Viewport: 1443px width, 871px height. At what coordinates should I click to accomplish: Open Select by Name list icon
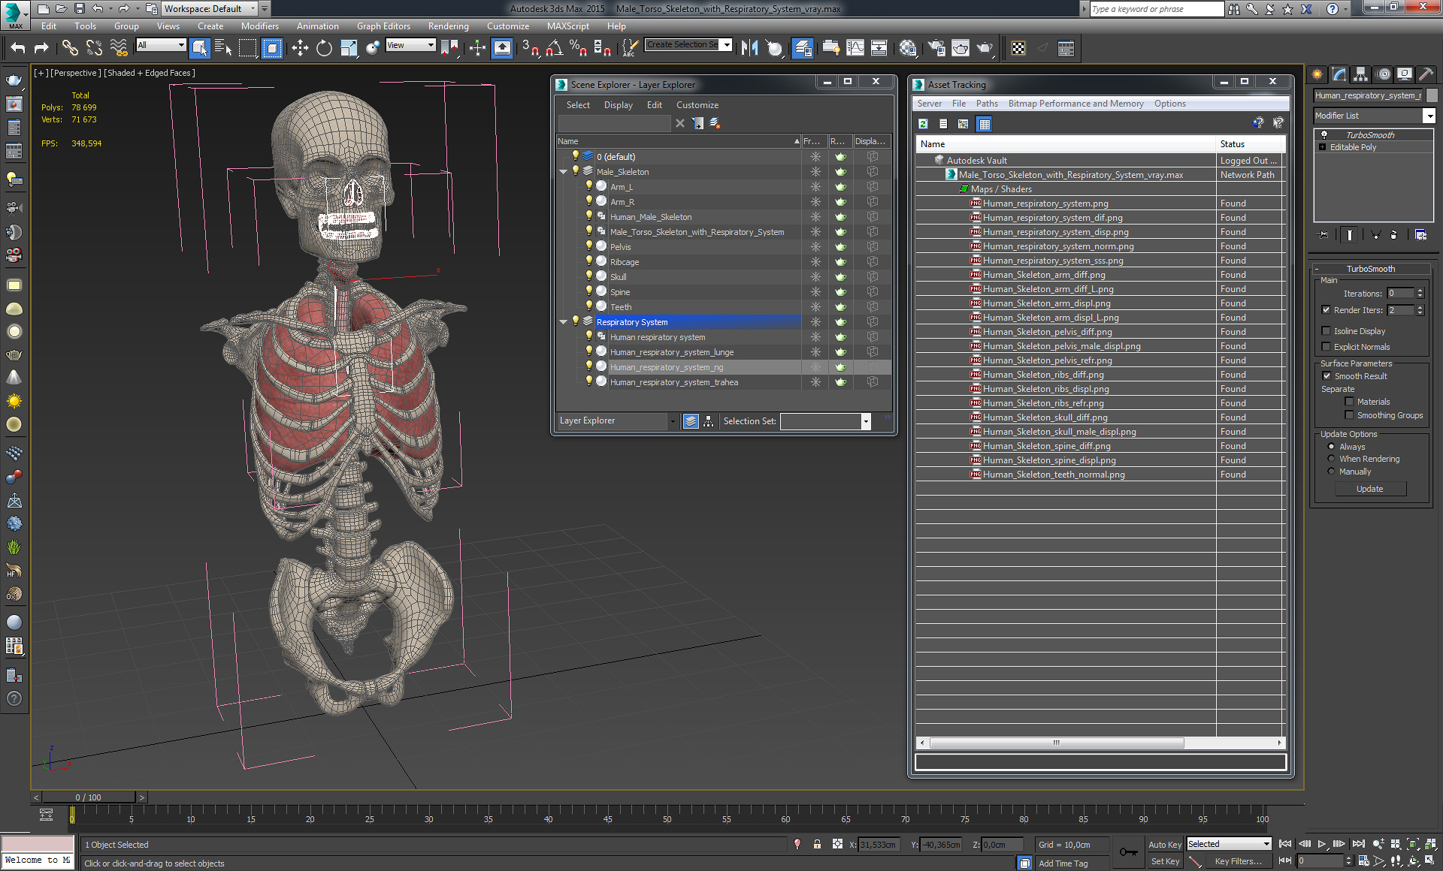[x=223, y=49]
